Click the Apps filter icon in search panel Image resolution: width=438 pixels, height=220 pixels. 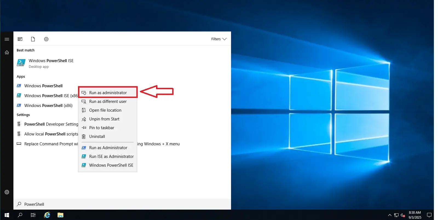click(x=20, y=39)
